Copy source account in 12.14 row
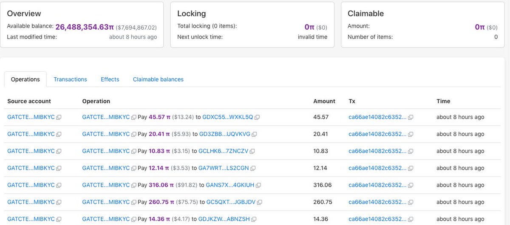The image size is (510, 225). (59, 168)
